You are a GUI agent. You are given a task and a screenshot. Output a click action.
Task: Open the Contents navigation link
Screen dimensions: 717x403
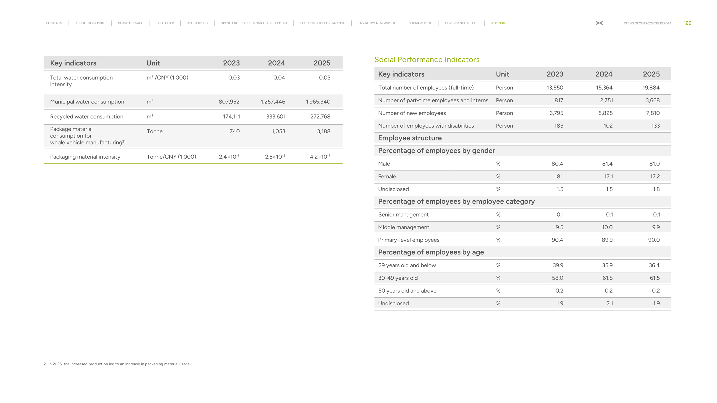(x=54, y=23)
